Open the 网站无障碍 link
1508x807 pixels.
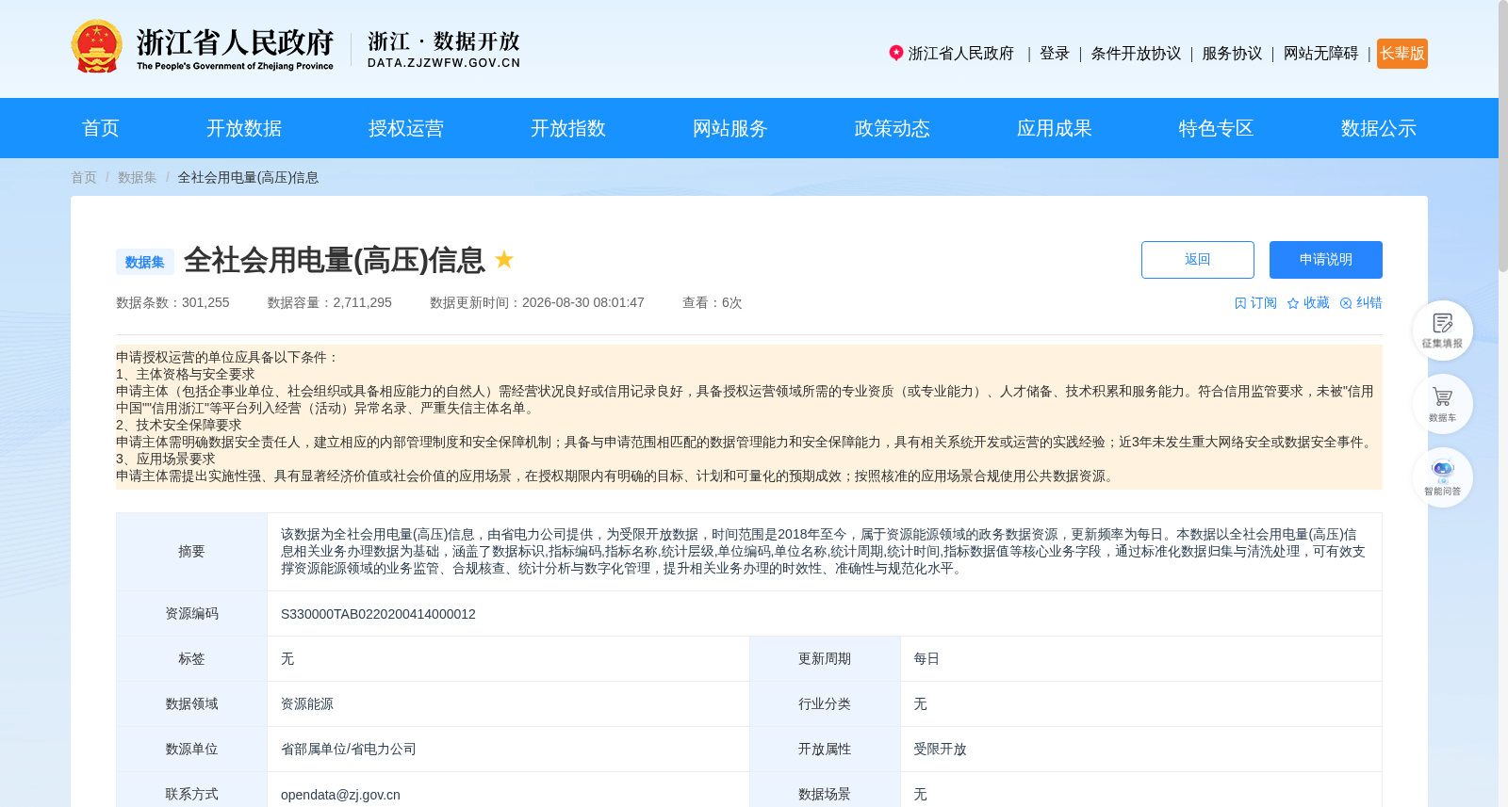point(1321,54)
